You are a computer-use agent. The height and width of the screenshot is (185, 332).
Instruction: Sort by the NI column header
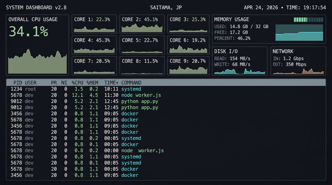point(64,83)
